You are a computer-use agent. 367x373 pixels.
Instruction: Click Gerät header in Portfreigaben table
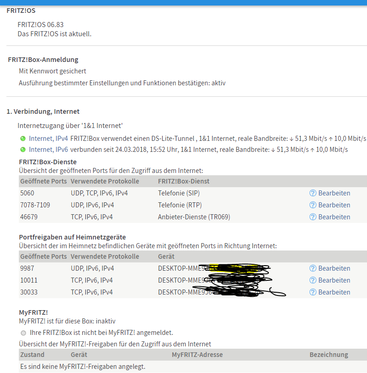(x=166, y=256)
